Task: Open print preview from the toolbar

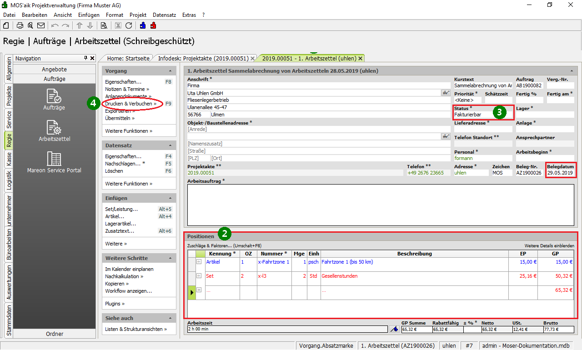Action: 30,25
